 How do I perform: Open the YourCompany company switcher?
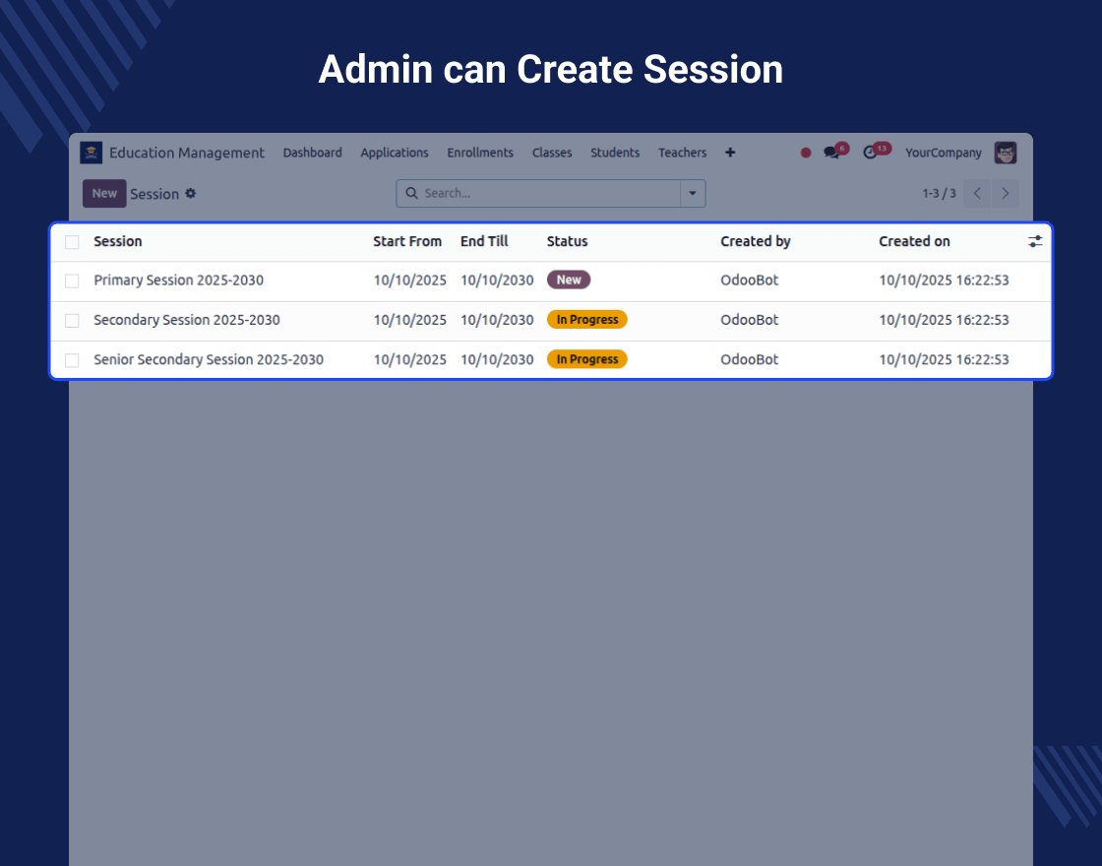click(944, 153)
